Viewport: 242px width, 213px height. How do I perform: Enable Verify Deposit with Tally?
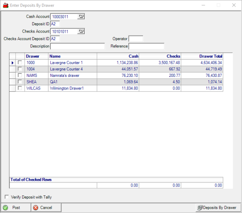7,197
